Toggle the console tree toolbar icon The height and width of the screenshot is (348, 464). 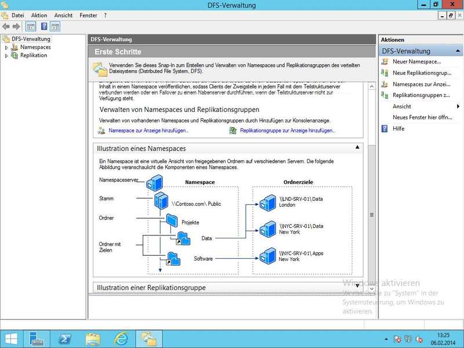(x=31, y=27)
